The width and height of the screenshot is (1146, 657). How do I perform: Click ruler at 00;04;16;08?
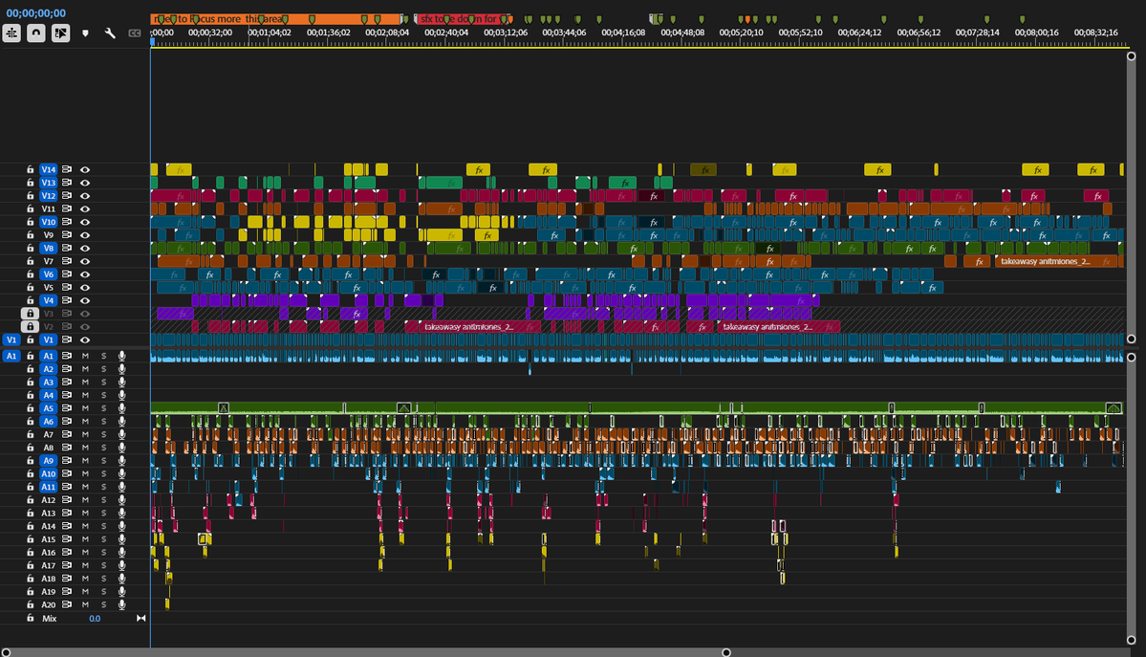pyautogui.click(x=622, y=33)
